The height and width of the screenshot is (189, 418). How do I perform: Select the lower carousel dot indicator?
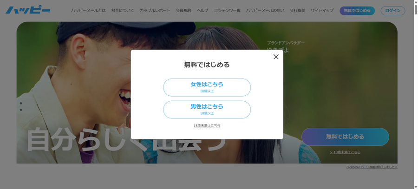tap(21, 110)
